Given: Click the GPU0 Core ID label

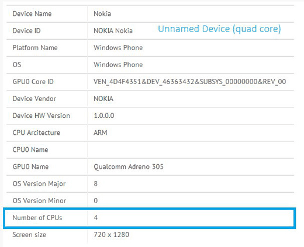Looking at the screenshot, I should click(33, 82).
